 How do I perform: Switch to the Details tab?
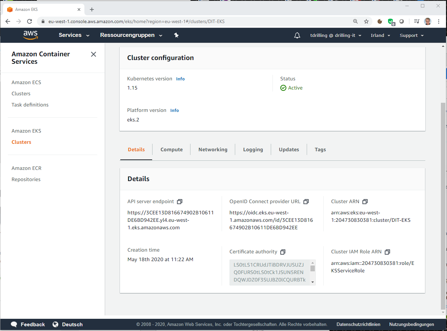coord(136,150)
